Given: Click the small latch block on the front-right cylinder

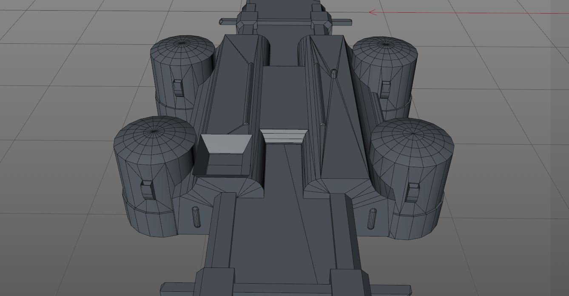Looking at the screenshot, I should click(413, 192).
